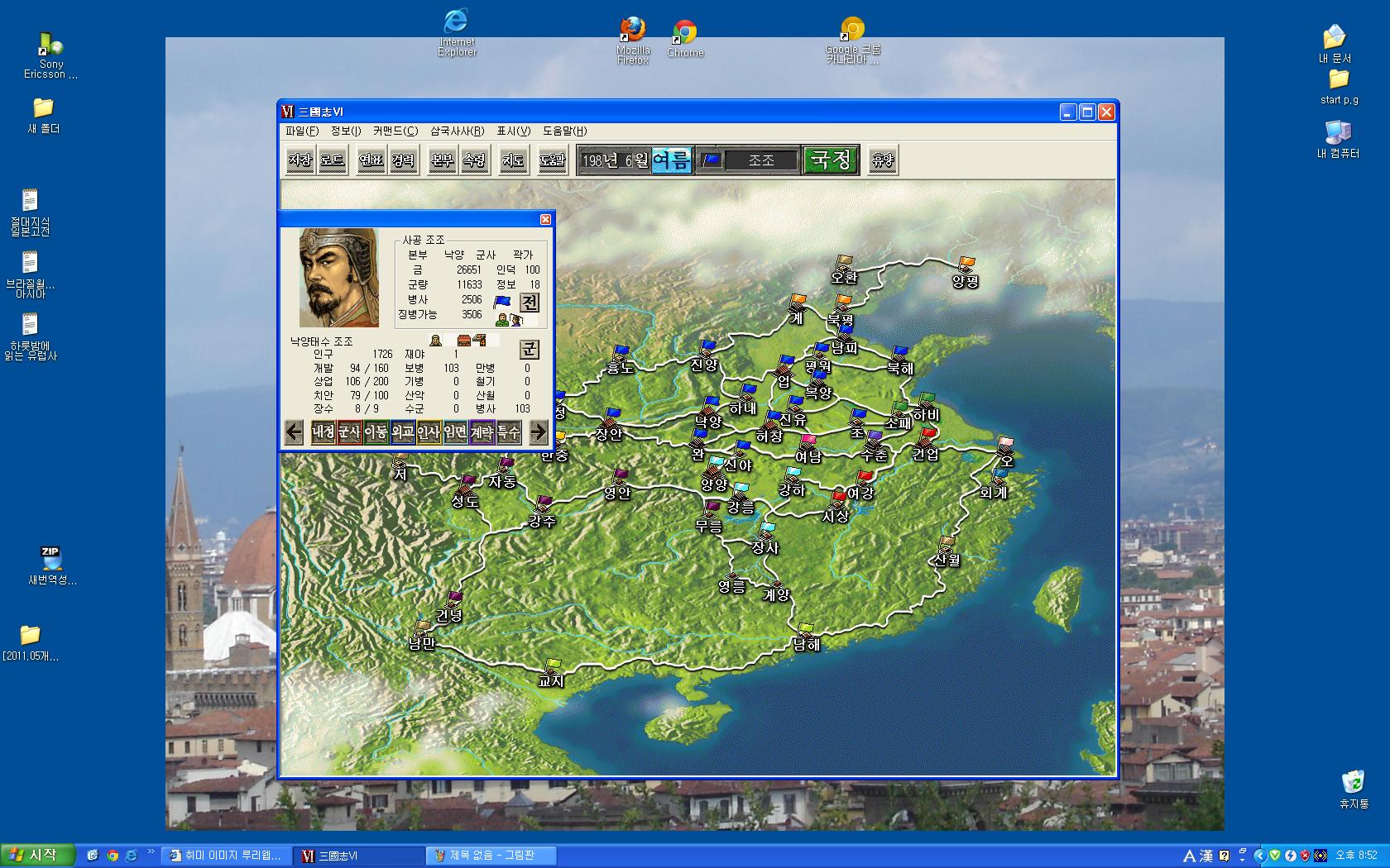Image resolution: width=1390 pixels, height=868 pixels.
Task: Go to next city with right arrow
Action: coord(538,432)
